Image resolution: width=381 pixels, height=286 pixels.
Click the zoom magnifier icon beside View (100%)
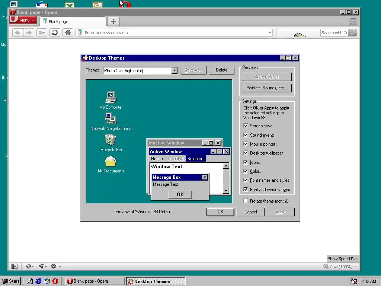pyautogui.click(x=326, y=266)
